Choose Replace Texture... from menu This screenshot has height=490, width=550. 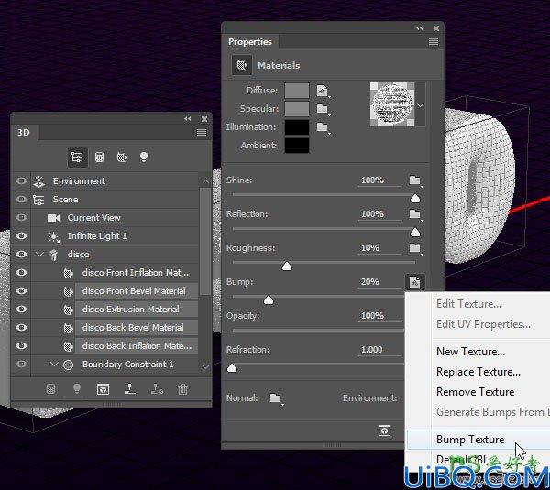[478, 372]
